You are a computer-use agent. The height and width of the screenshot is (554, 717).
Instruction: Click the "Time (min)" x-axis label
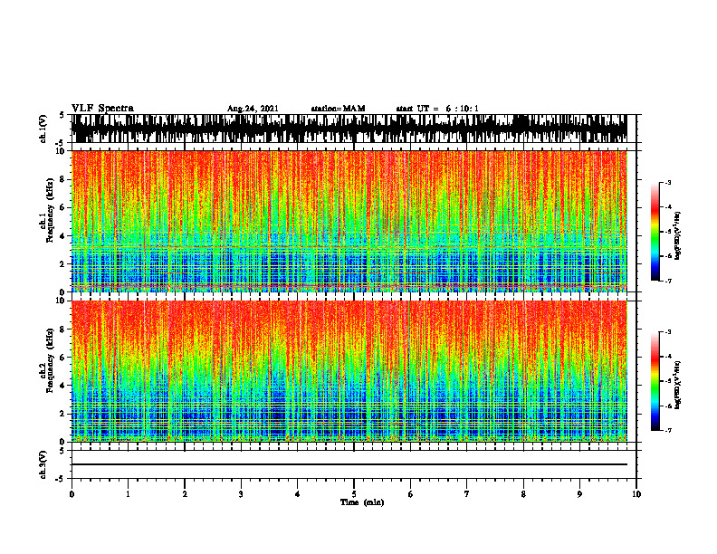[x=362, y=502]
